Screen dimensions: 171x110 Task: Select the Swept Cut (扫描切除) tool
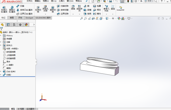(63, 6)
